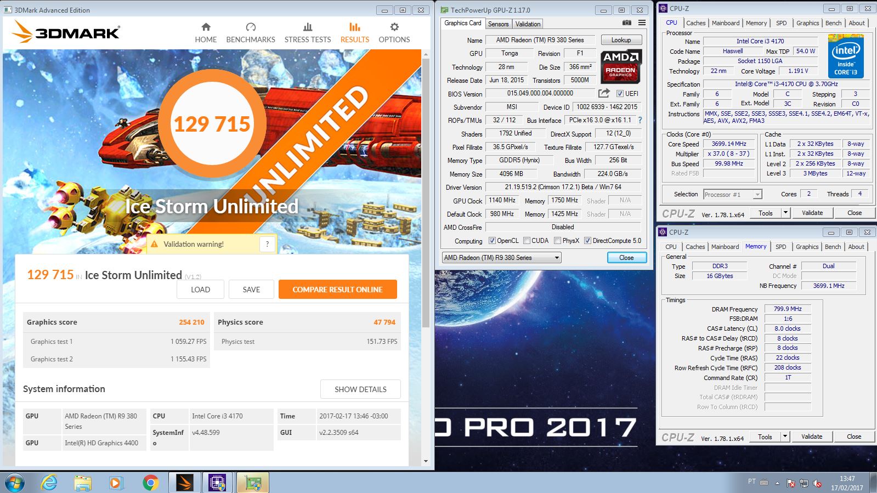Switch to Sensors tab in GPU-Z
The image size is (877, 493).
(x=498, y=24)
